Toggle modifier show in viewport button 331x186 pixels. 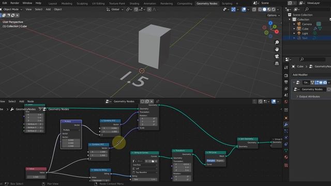pos(321,83)
